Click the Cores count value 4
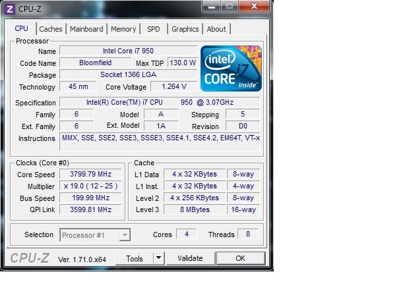Screen dimensions: 405x303 click(187, 234)
